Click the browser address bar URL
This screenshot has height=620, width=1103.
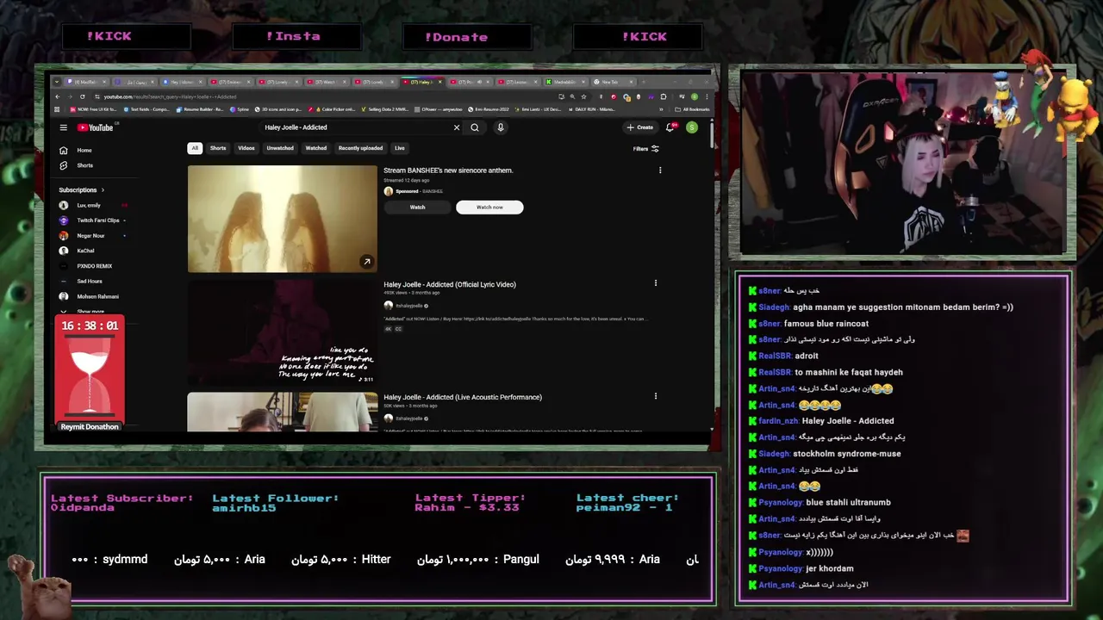(x=170, y=96)
